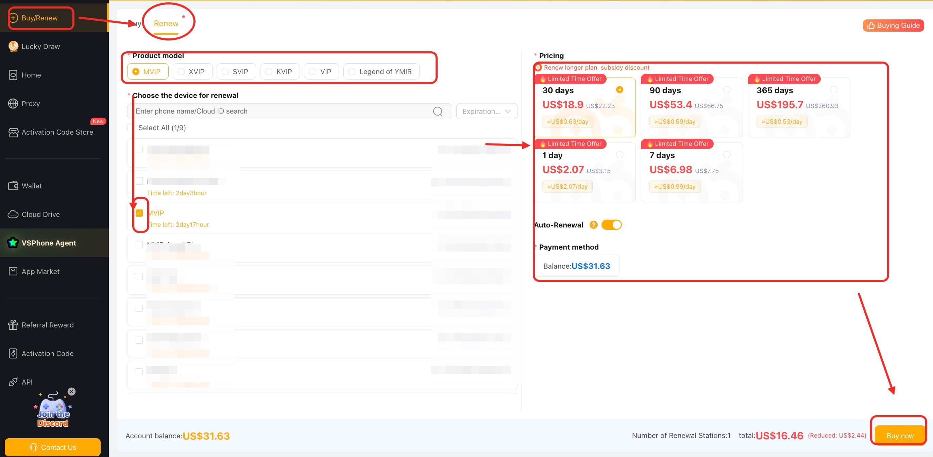
Task: Click the Referral Reward gift icon
Action: click(13, 325)
